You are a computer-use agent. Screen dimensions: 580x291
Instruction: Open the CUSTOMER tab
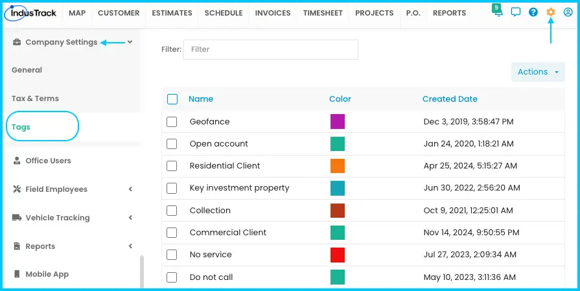[x=119, y=14]
